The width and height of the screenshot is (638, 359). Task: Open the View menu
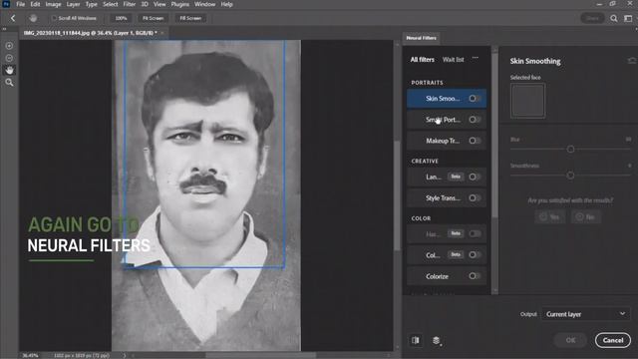[159, 4]
